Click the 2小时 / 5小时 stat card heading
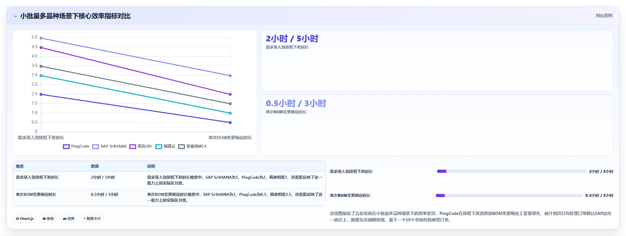The image size is (626, 236). (x=292, y=39)
